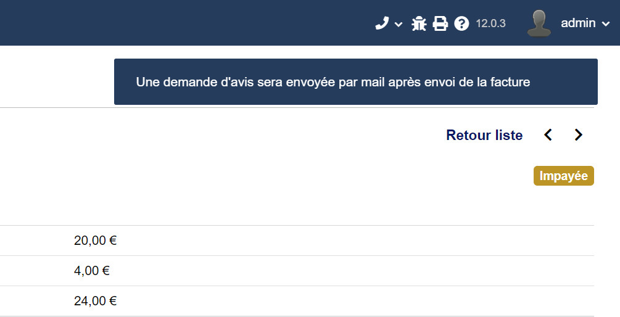Click empty area of navy header bar

[178, 23]
